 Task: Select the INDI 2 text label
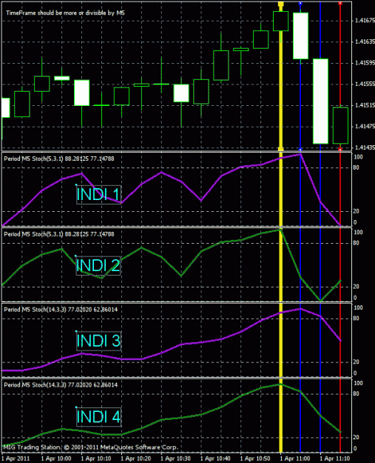[x=98, y=265]
